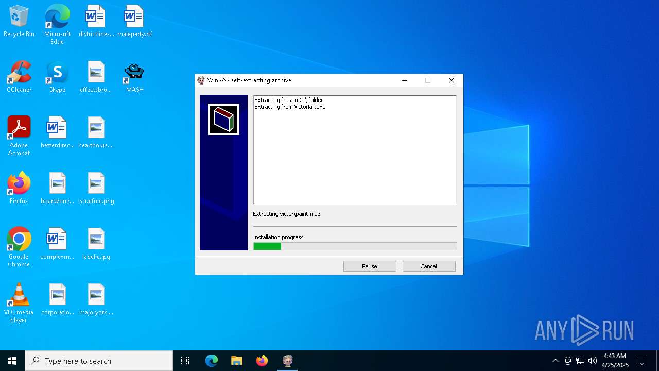
Task: Open File Explorer from the taskbar
Action: point(236,361)
